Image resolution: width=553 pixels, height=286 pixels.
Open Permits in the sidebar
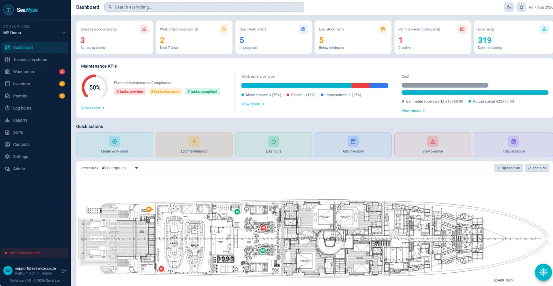click(35, 96)
